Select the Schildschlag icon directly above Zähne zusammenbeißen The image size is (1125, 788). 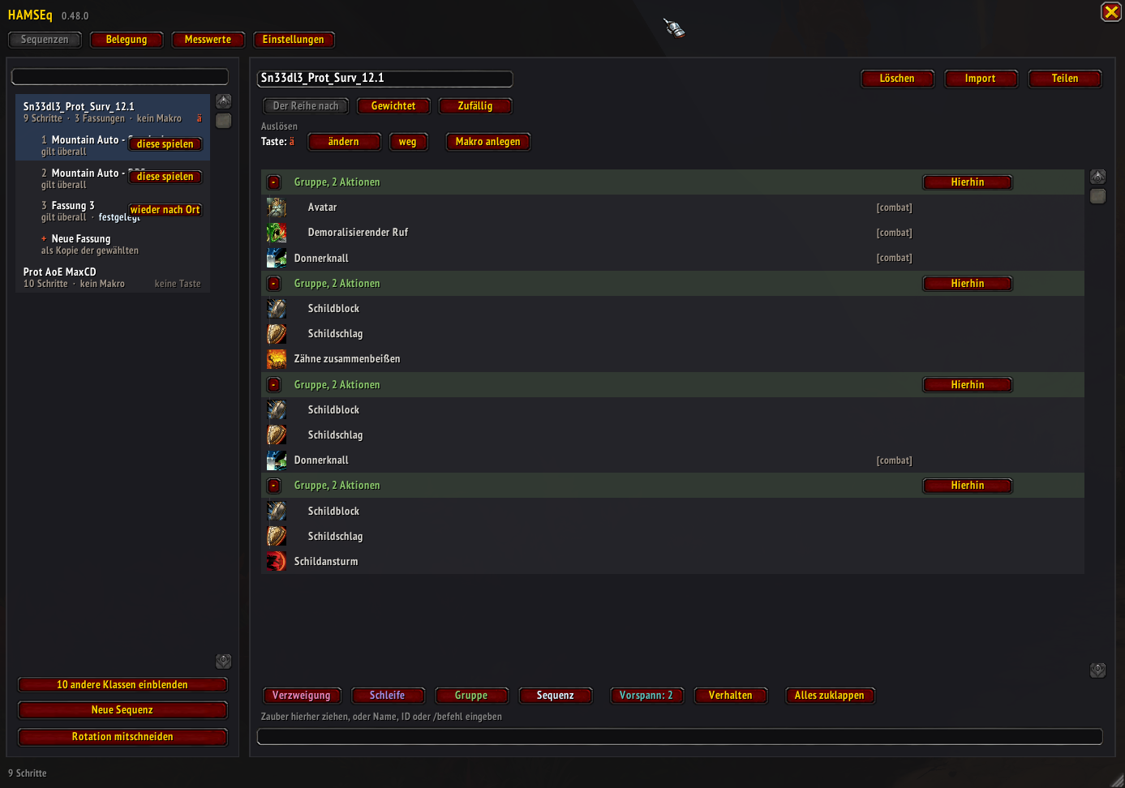pyautogui.click(x=277, y=334)
